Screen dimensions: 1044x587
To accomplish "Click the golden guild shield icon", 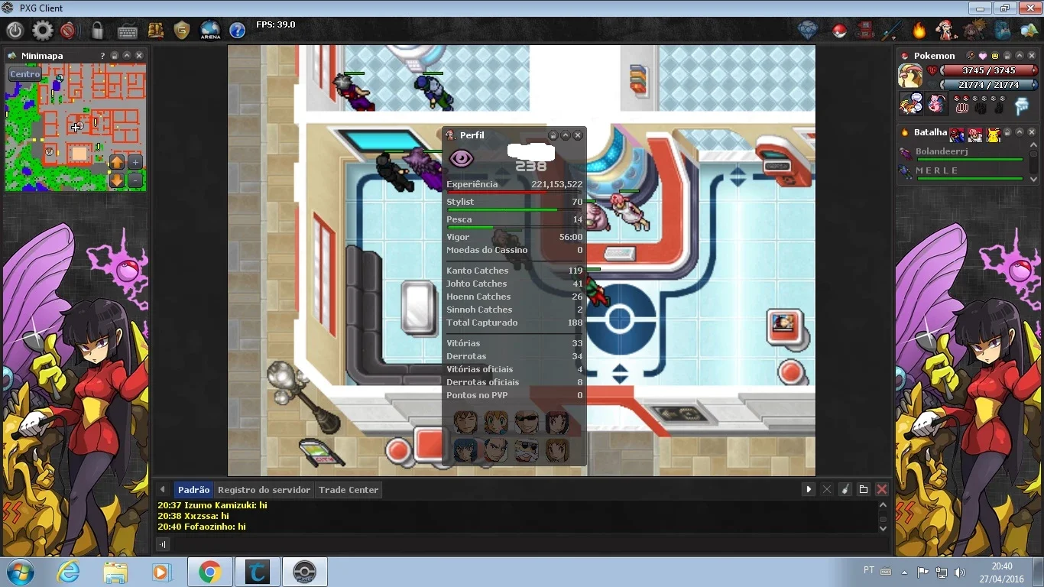I will pyautogui.click(x=181, y=31).
